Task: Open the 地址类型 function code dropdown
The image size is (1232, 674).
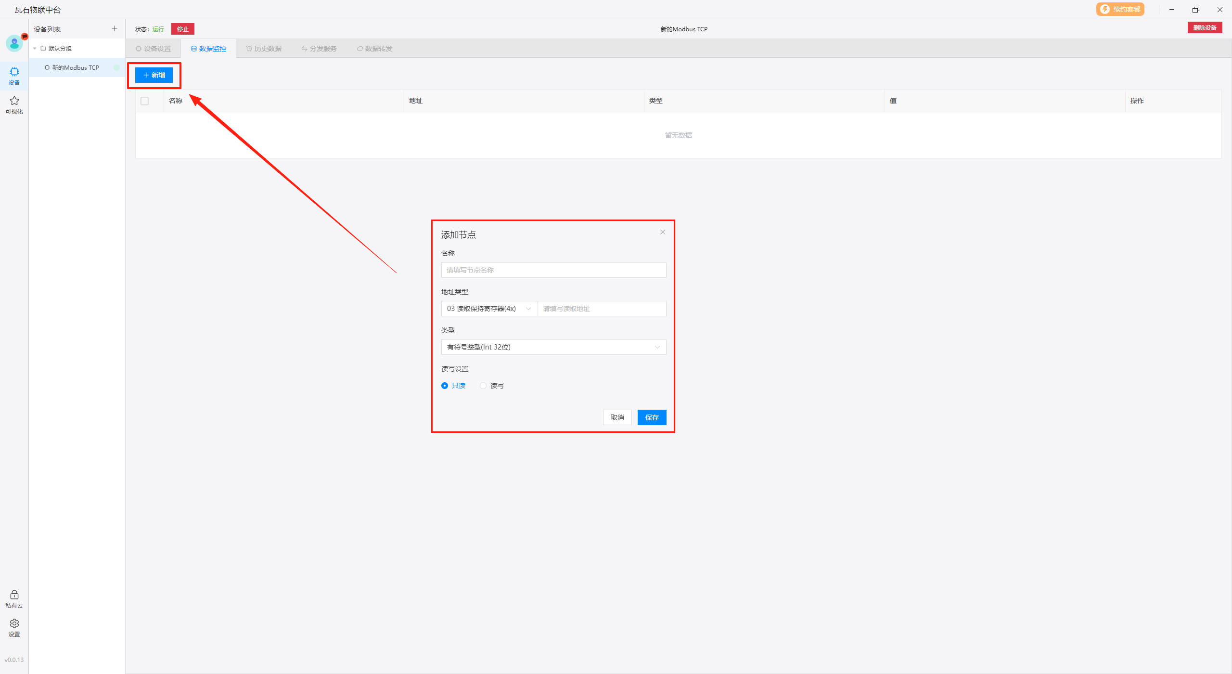Action: [x=489, y=309]
